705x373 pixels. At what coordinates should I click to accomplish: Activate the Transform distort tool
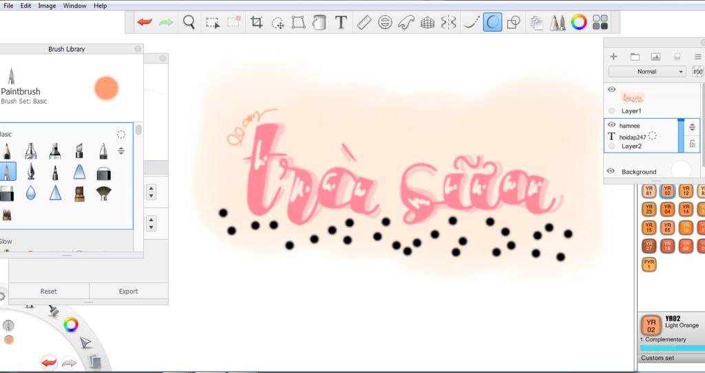click(x=299, y=22)
